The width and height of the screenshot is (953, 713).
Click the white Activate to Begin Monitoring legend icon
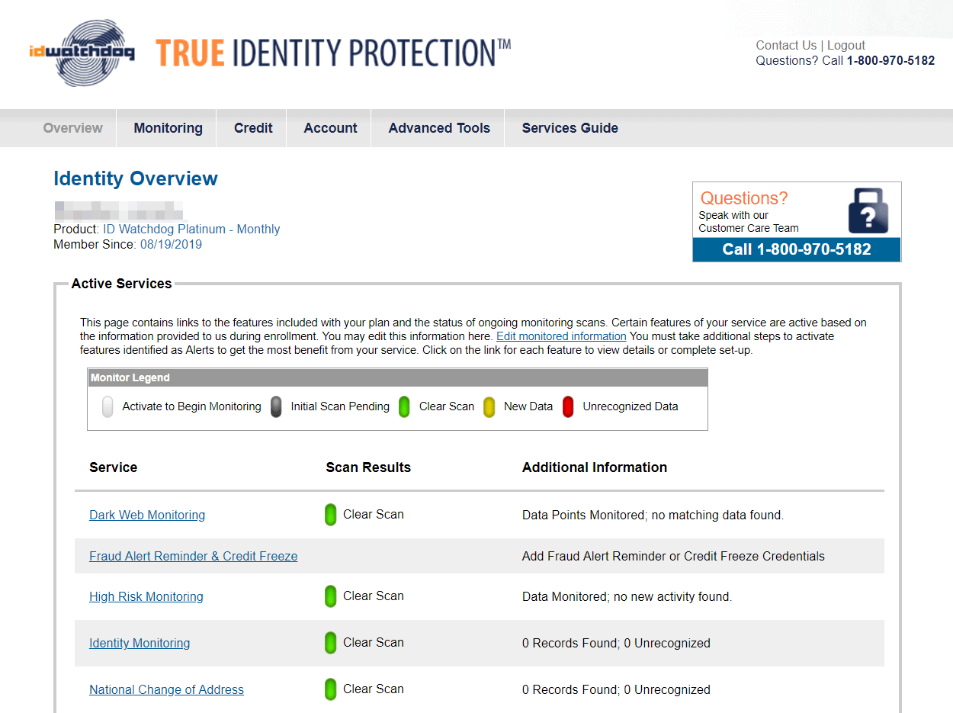[107, 407]
